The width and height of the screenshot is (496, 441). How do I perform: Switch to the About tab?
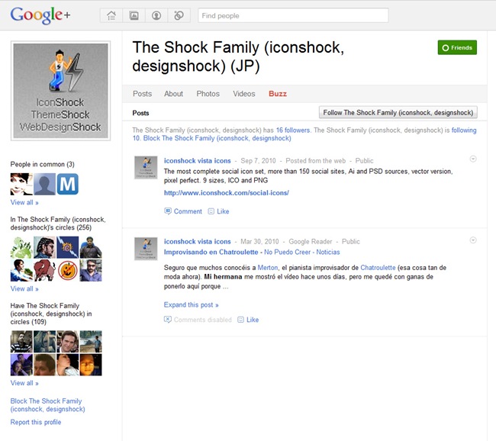(173, 94)
